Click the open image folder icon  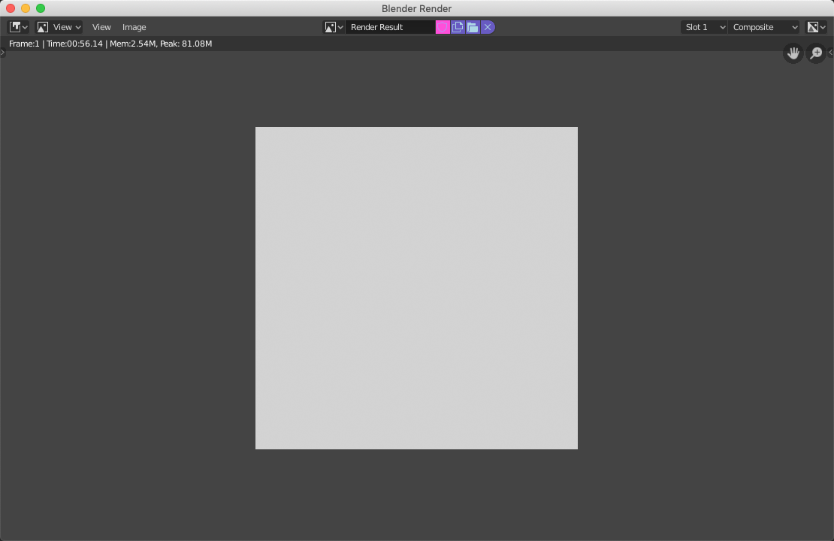472,27
